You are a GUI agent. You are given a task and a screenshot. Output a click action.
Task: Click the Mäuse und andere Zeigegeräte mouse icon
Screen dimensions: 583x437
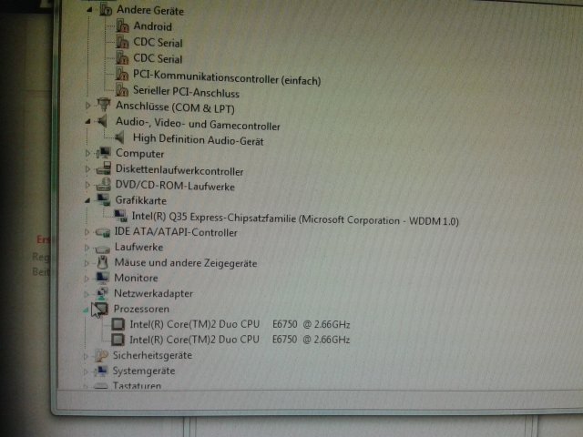click(x=102, y=262)
